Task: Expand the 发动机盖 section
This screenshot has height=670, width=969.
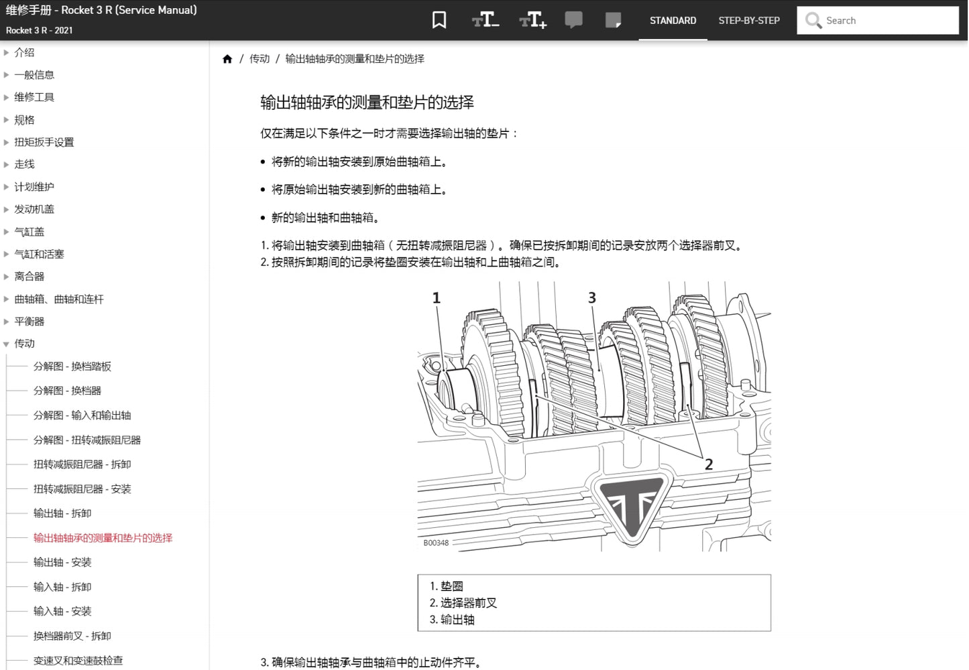Action: [x=34, y=209]
